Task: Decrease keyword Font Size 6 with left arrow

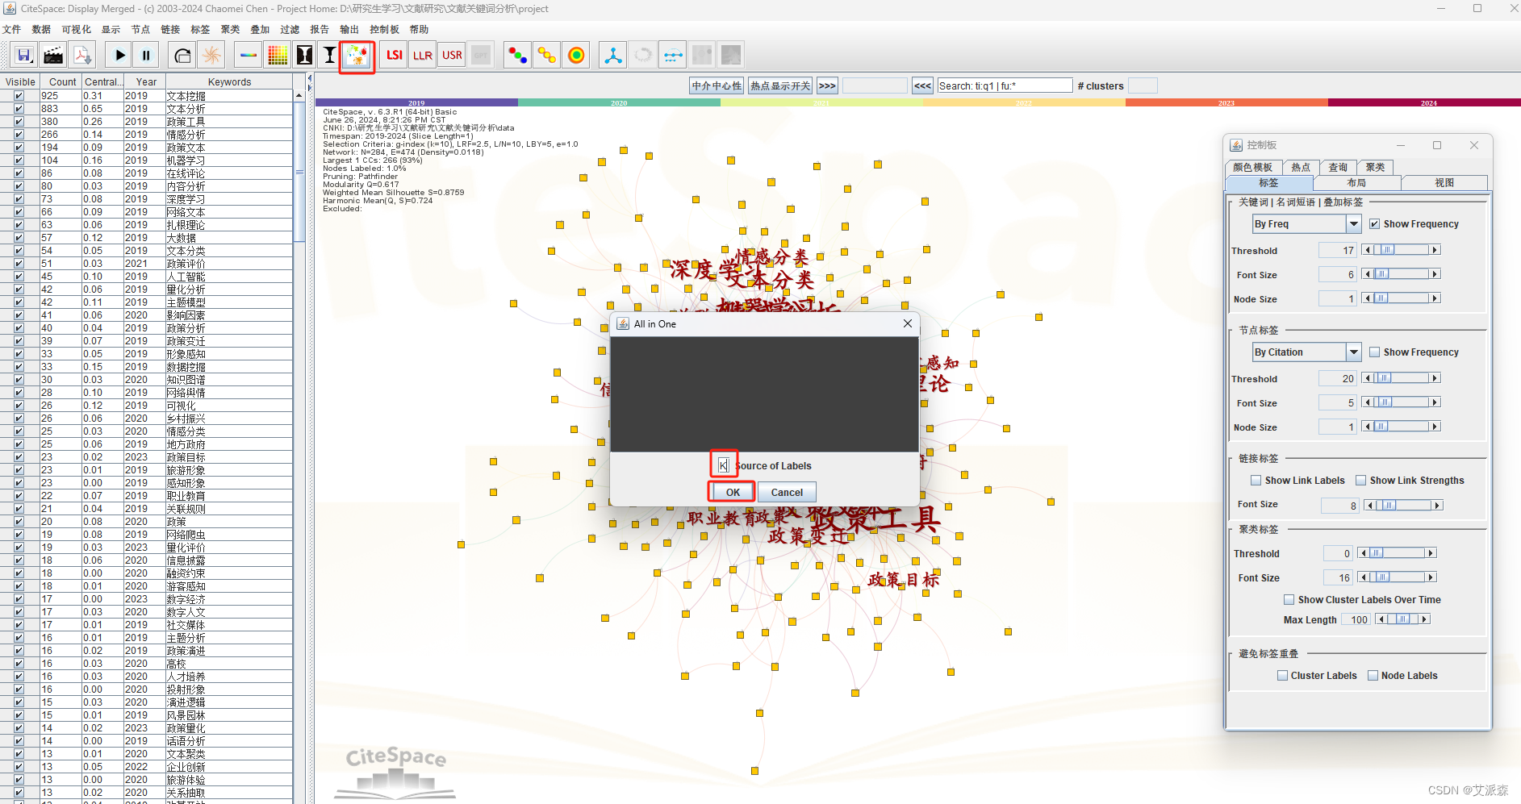Action: click(x=1367, y=274)
